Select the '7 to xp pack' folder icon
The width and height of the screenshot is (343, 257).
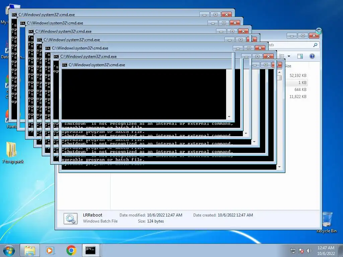(x=13, y=153)
